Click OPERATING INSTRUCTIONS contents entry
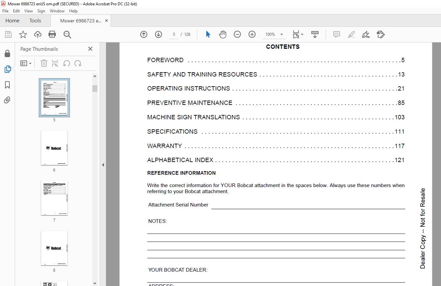Viewport: 441px width, 286px height. (x=276, y=89)
